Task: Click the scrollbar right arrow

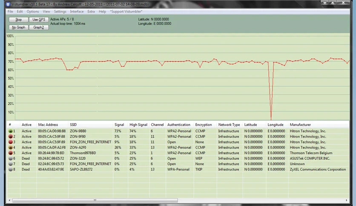Action: click(347, 200)
